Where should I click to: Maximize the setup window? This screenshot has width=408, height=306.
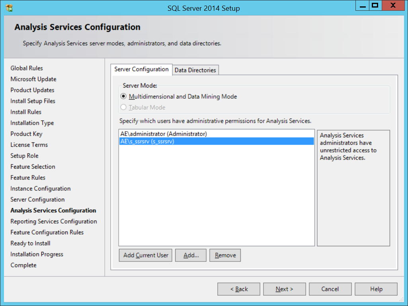coord(375,6)
